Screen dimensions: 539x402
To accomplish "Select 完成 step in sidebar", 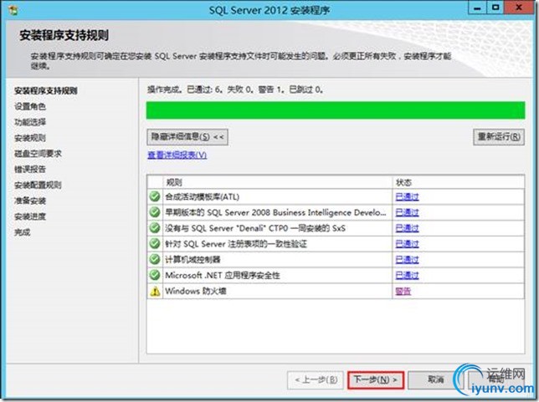I will tap(23, 232).
